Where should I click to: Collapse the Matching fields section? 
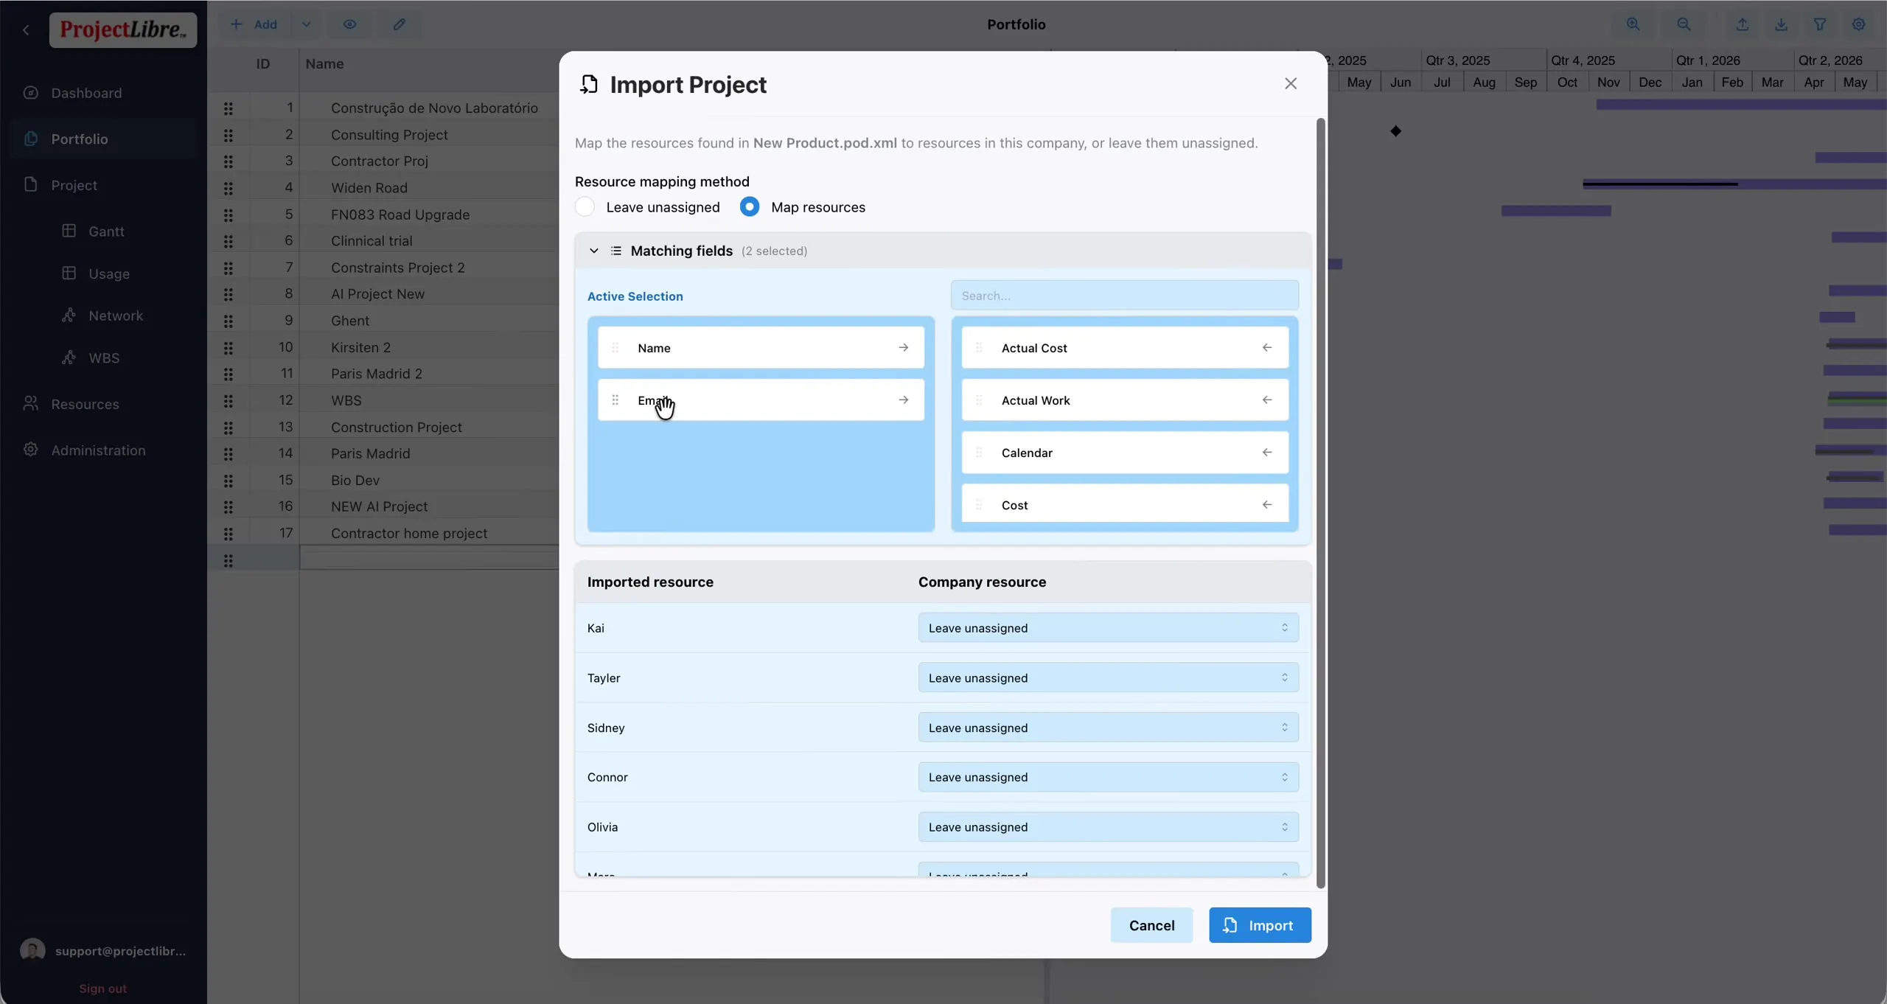(593, 251)
